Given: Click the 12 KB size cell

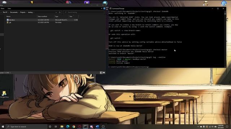Looking at the screenshot, I should [x=76, y=20].
